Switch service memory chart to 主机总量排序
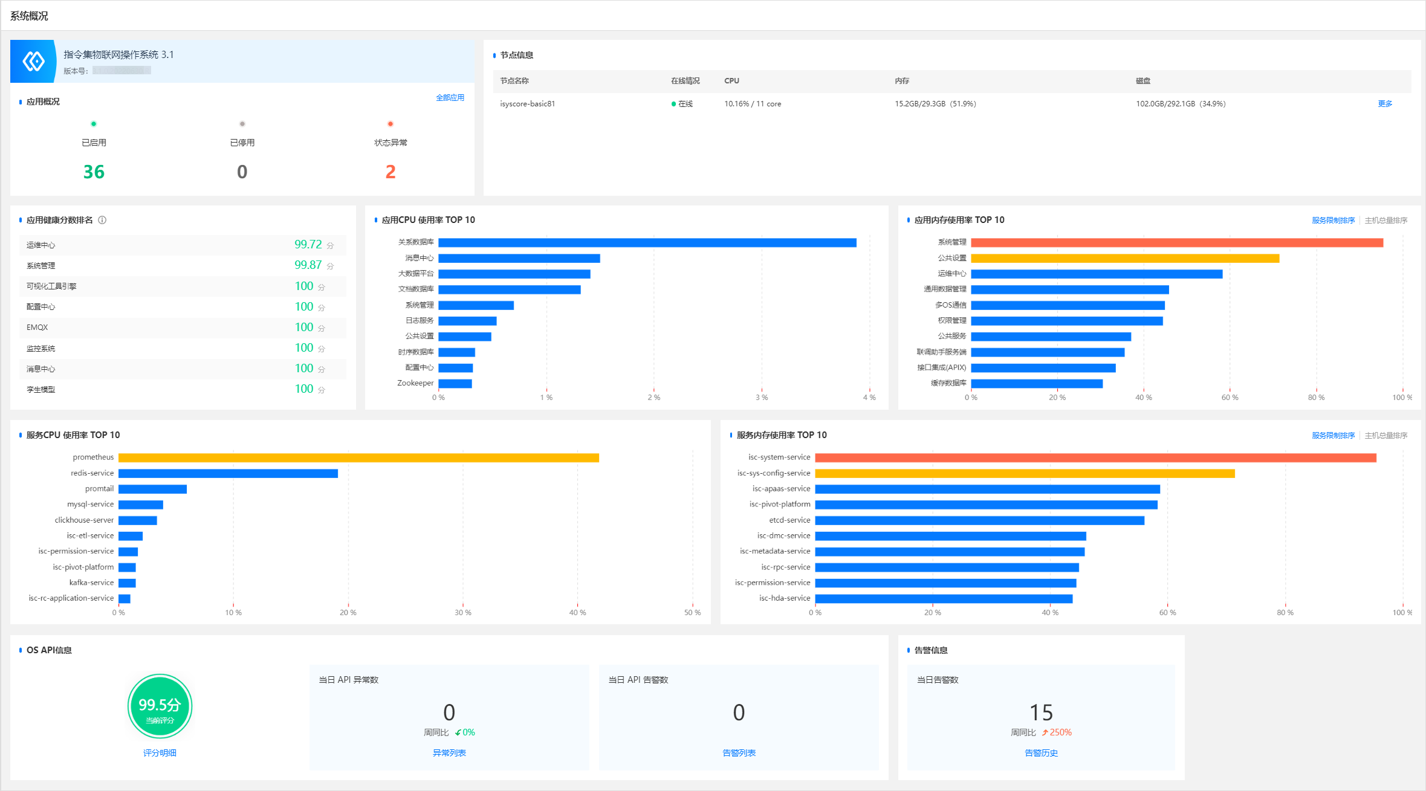Screen dimensions: 1426x791 pos(1385,436)
